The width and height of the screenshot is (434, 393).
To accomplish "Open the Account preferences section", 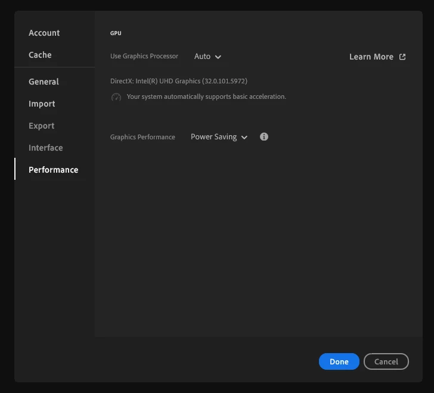I will (x=44, y=33).
